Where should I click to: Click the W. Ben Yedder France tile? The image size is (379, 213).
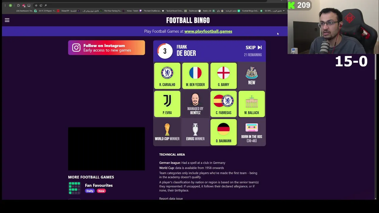(195, 75)
